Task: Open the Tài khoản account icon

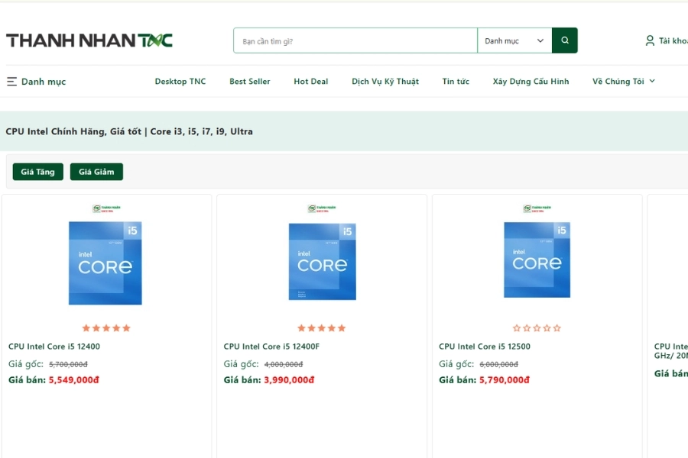Action: (x=649, y=40)
